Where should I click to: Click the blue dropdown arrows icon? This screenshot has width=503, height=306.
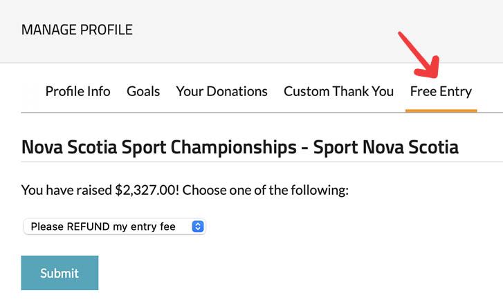coord(198,227)
